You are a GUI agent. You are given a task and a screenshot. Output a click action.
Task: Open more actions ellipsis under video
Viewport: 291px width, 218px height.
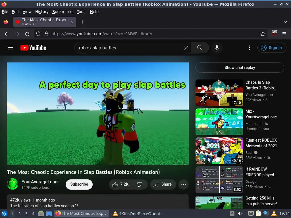183,184
